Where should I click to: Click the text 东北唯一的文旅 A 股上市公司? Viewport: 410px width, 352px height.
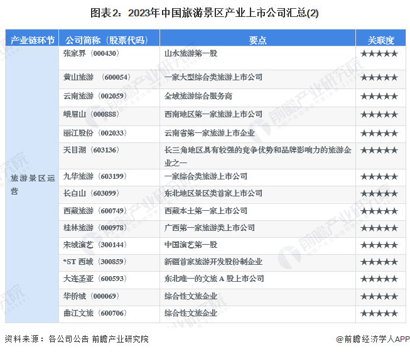click(x=214, y=279)
